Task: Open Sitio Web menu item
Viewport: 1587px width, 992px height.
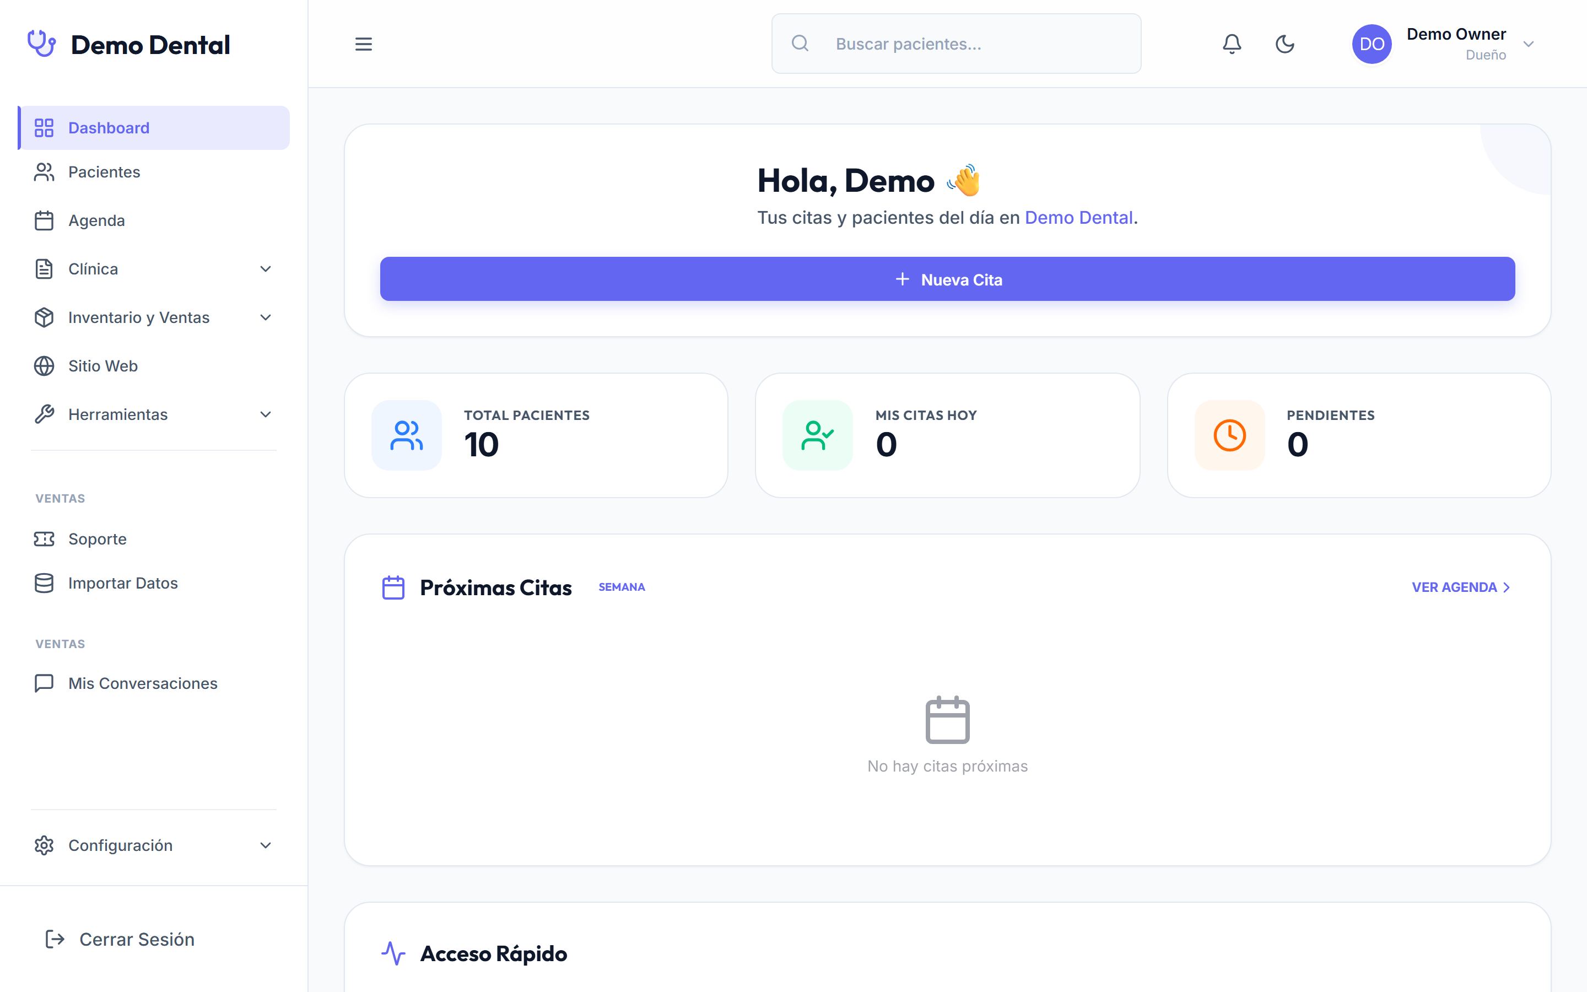Action: pyautogui.click(x=154, y=366)
